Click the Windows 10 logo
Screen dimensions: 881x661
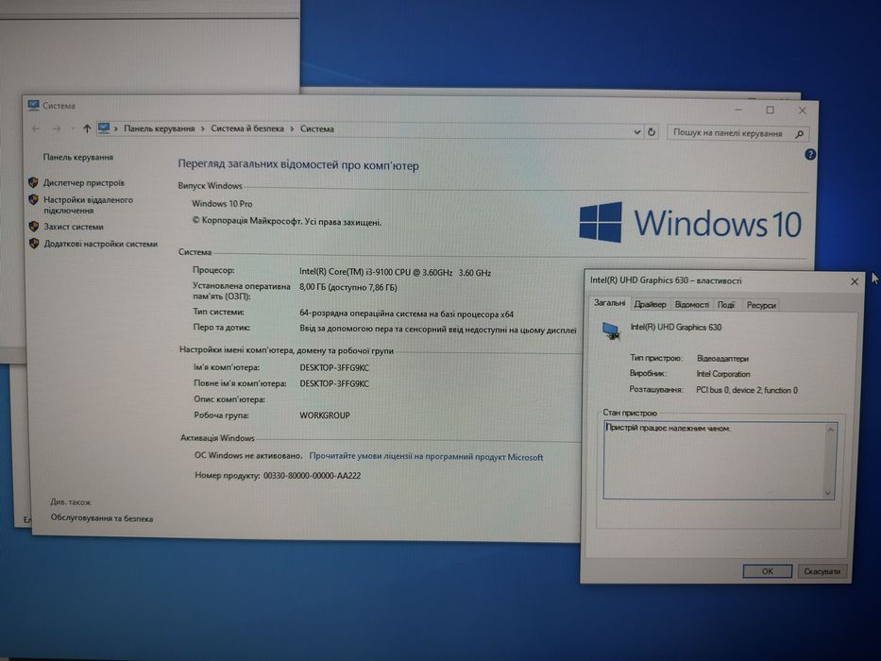(690, 223)
